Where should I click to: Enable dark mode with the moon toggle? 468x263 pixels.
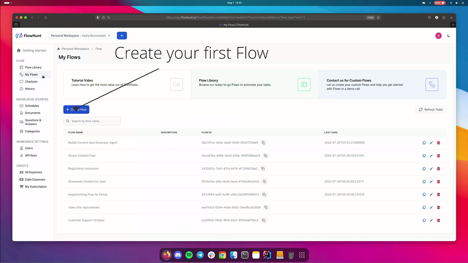coord(449,35)
